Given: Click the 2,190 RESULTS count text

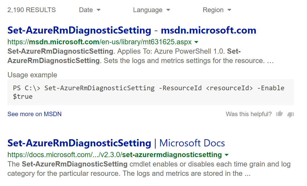Looking at the screenshot, I should 31,10.
